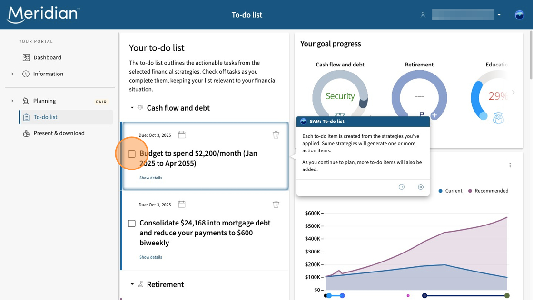Check the Budget to spend $2,200/month task
This screenshot has width=533, height=300.
coord(132,154)
